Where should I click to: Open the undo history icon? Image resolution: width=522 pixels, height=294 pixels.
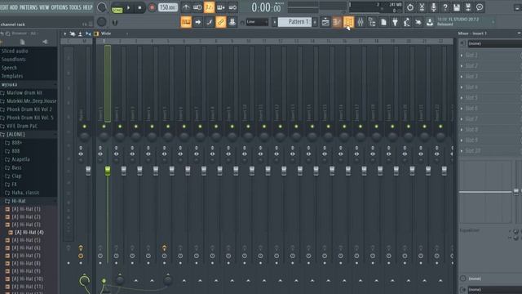point(410,7)
